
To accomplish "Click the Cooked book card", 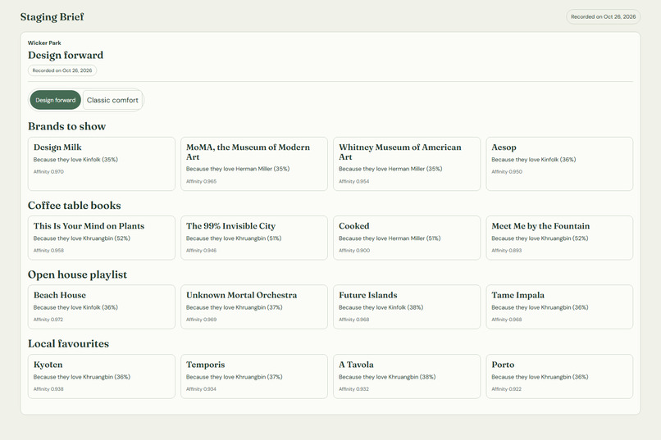I will tap(407, 238).
